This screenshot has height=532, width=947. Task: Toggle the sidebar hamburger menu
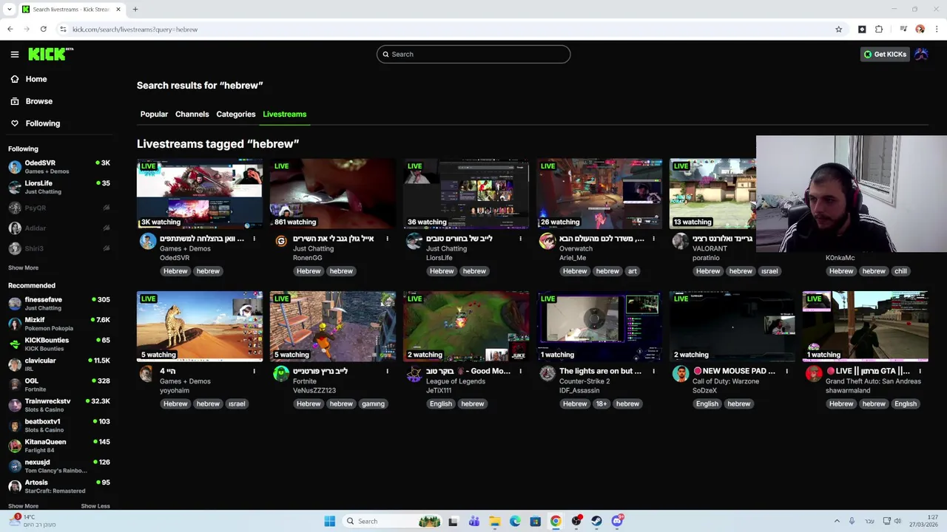[14, 54]
